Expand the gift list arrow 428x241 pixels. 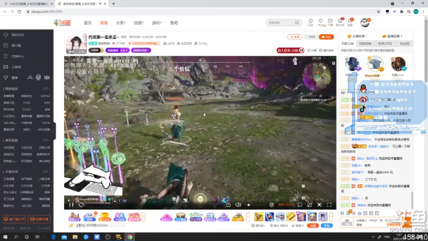(331, 217)
